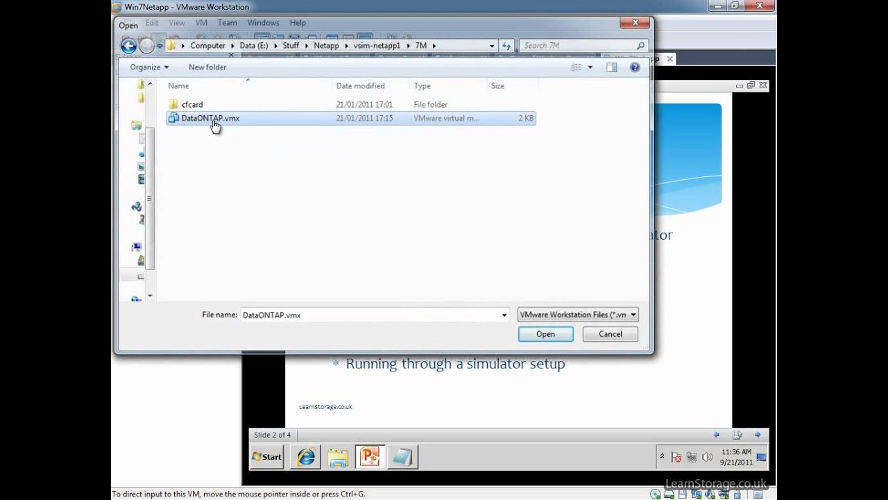Image resolution: width=888 pixels, height=500 pixels.
Task: Open the VM menu
Action: (201, 23)
